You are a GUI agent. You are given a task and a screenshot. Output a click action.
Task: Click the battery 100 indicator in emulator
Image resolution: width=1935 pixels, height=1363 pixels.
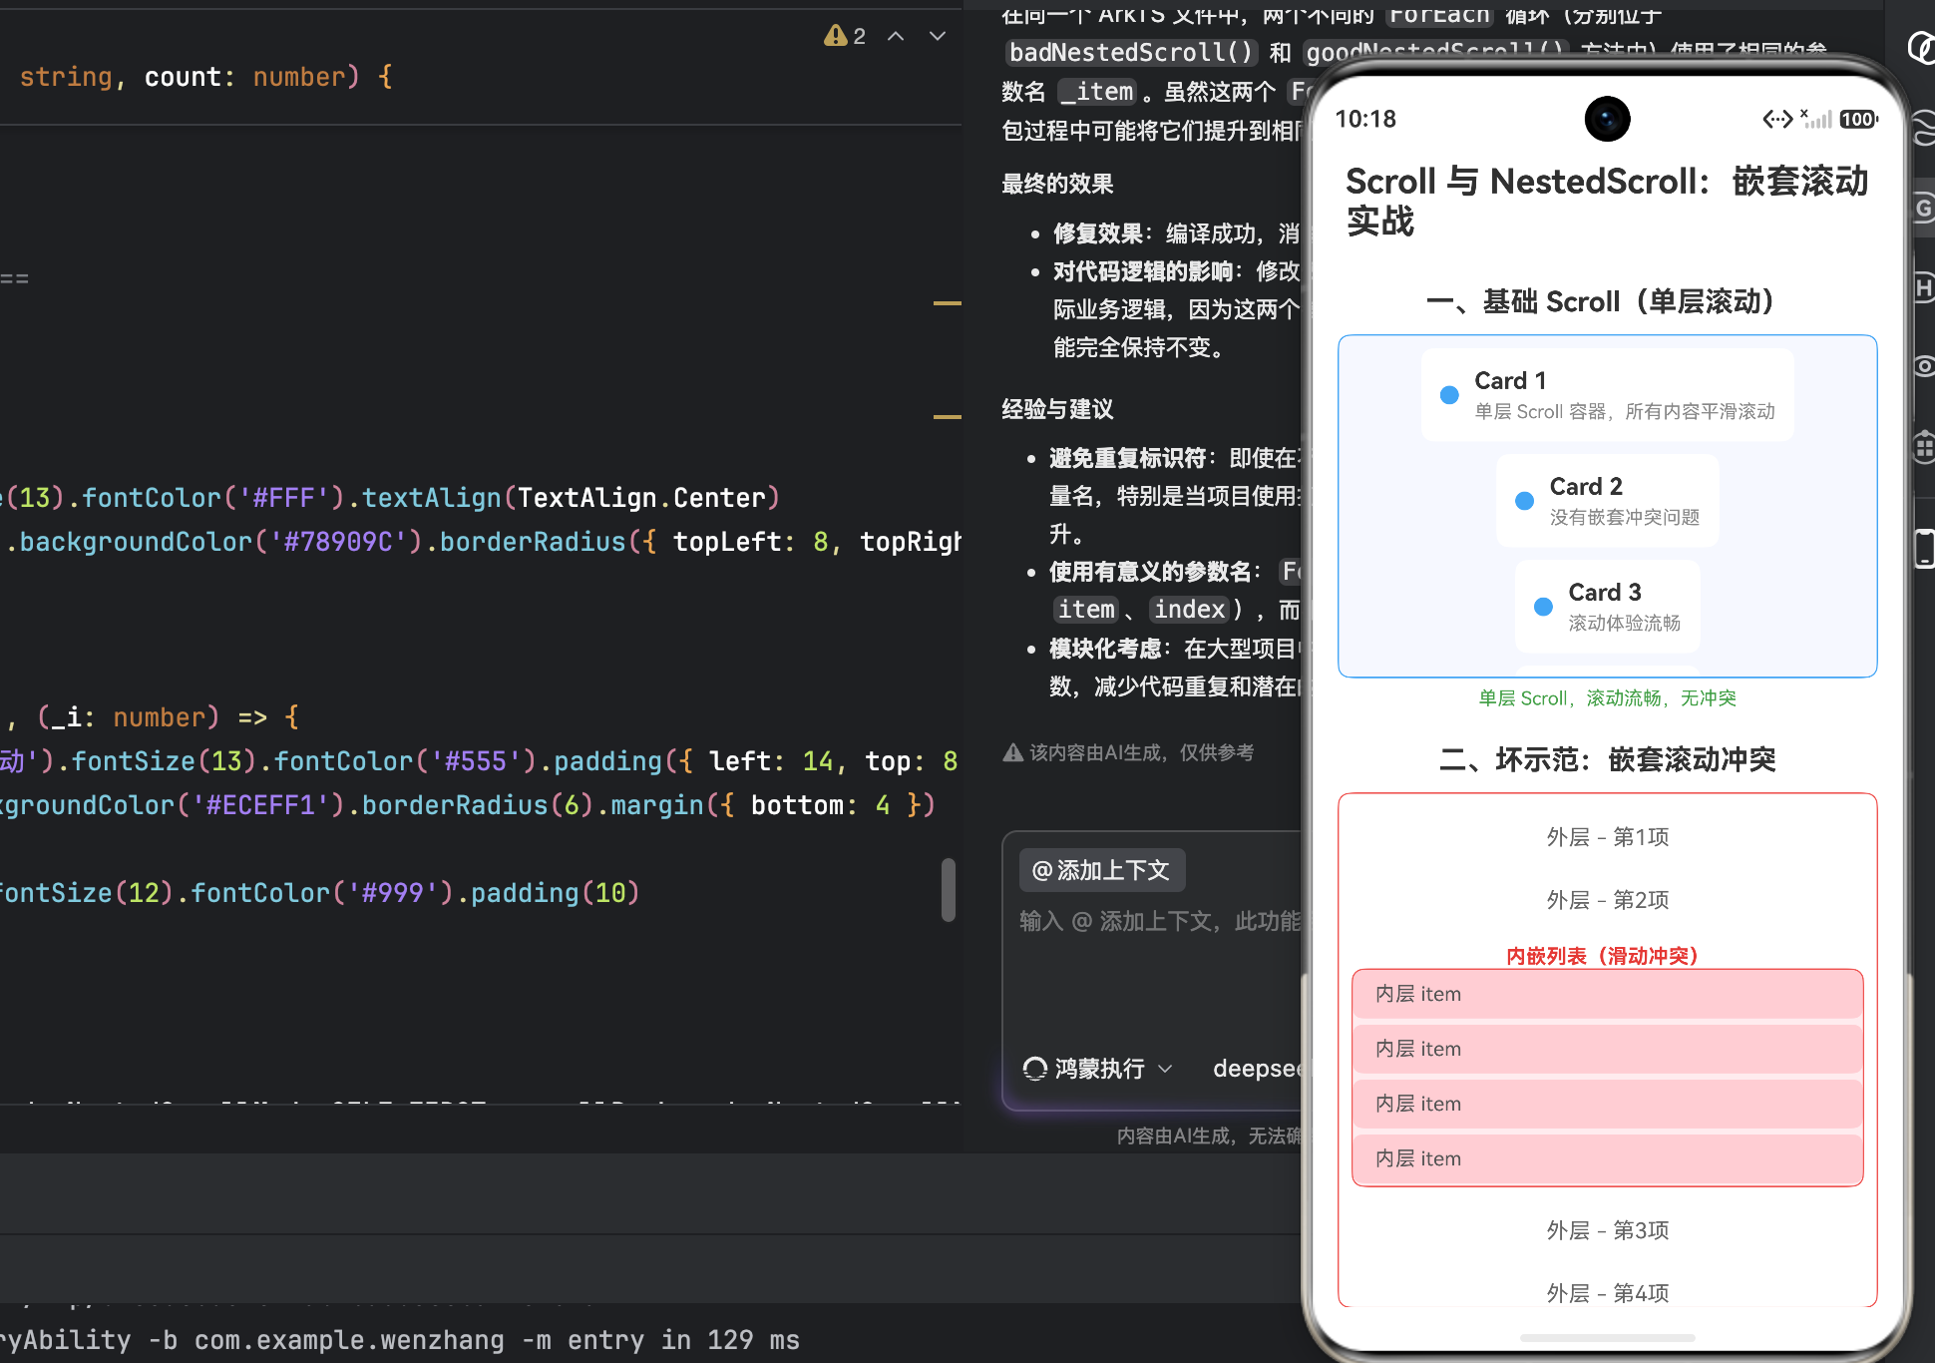pos(1859,120)
